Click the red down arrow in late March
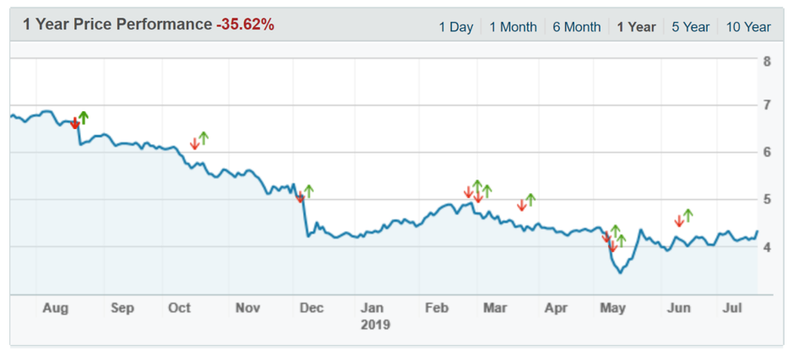The image size is (793, 356). 521,206
